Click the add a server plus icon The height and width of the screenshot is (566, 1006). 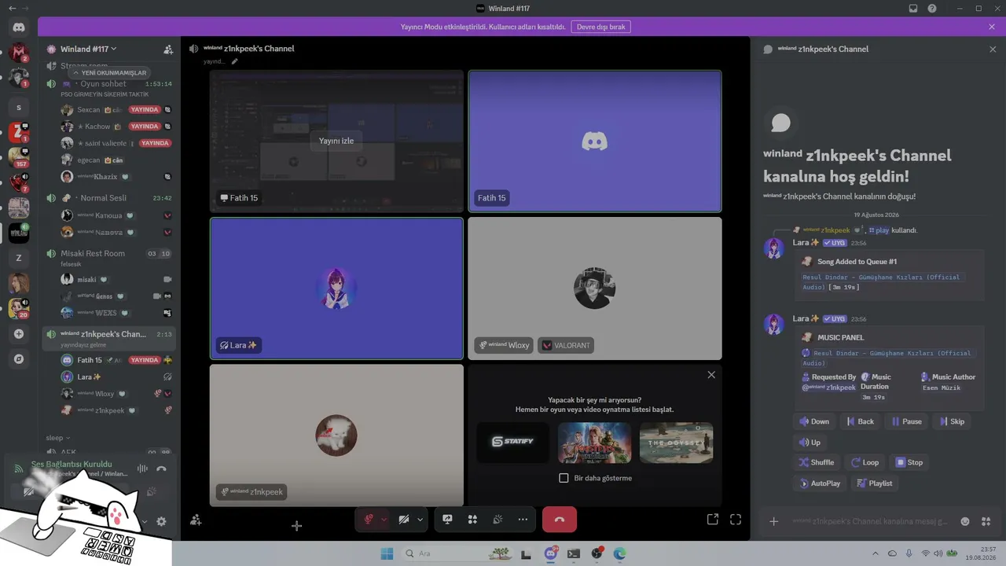(19, 334)
